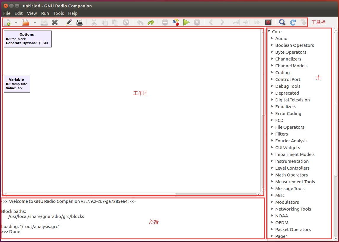339x242 pixels.
Task: Click the greyed Save toolbar icon
Action: pyautogui.click(x=44, y=22)
